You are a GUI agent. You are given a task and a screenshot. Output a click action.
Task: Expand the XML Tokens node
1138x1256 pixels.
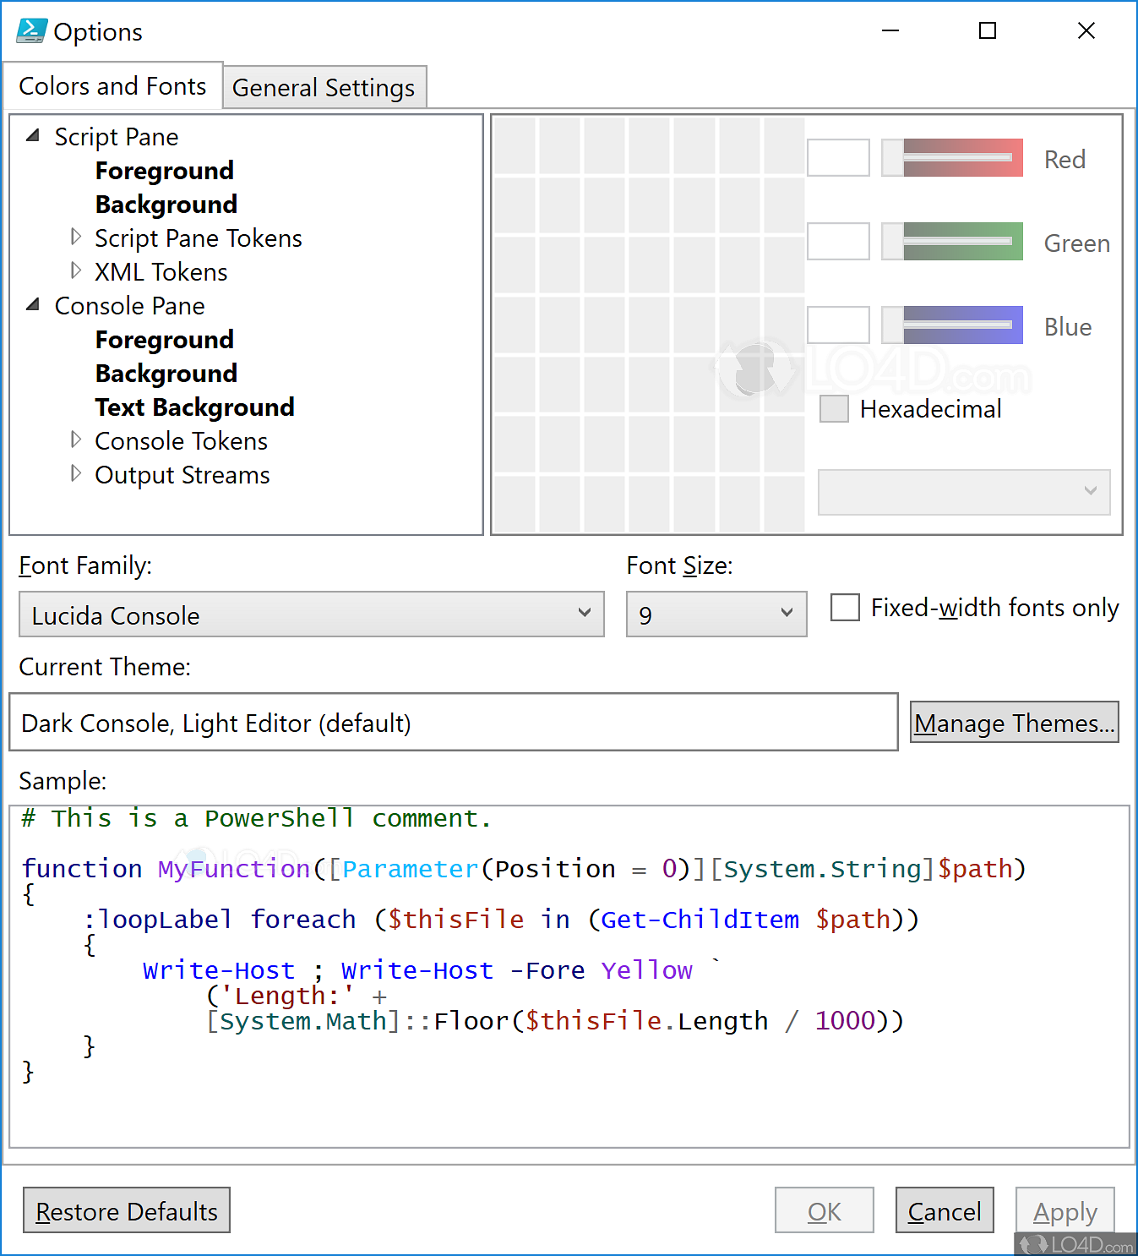click(76, 270)
